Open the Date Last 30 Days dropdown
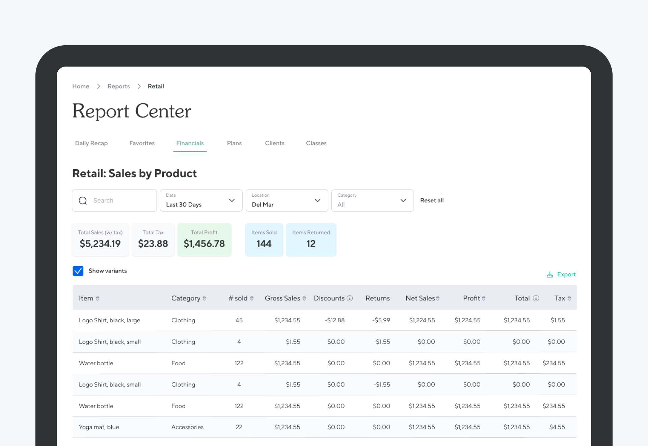Screen dimensions: 648x446 201,201
